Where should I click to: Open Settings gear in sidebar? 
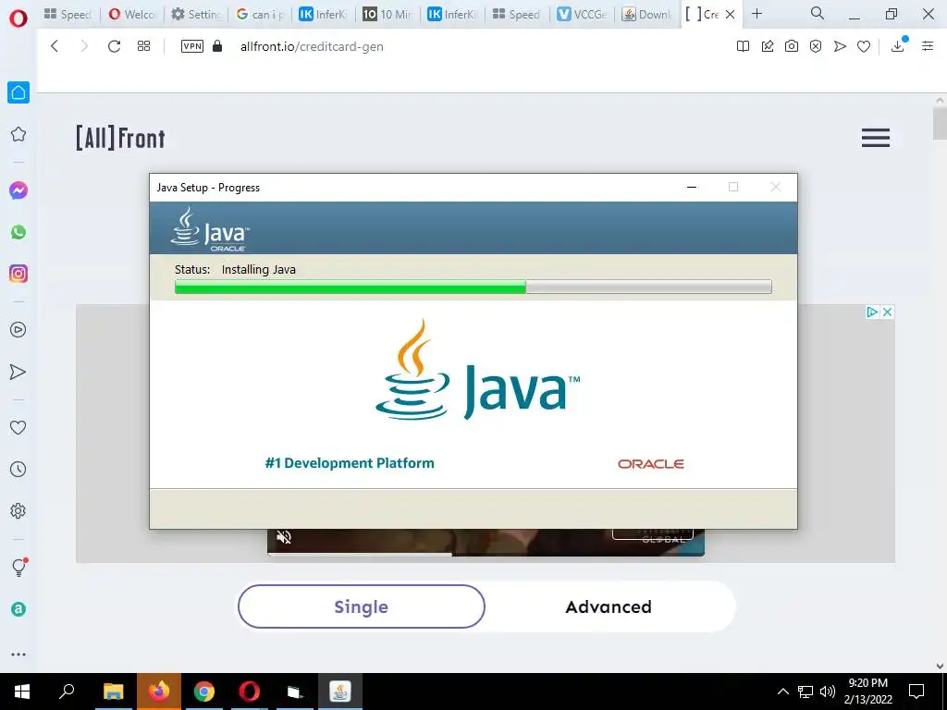(x=18, y=510)
